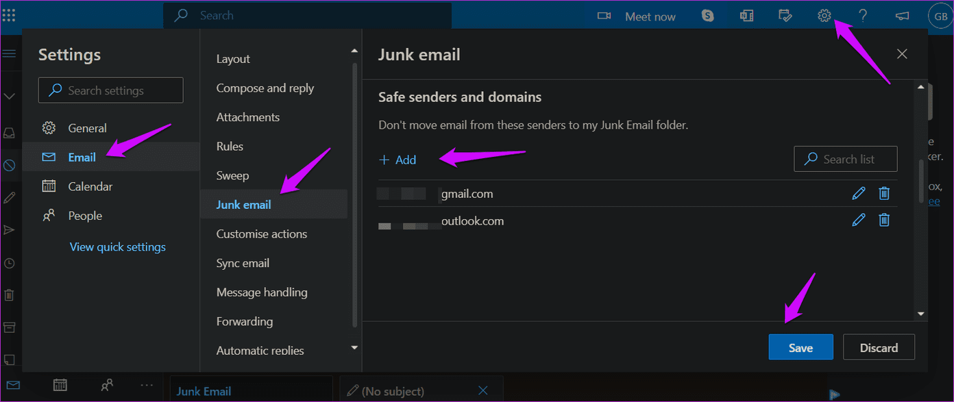Screen dimensions: 954x402
Task: Click View quick settings link
Action: (x=118, y=247)
